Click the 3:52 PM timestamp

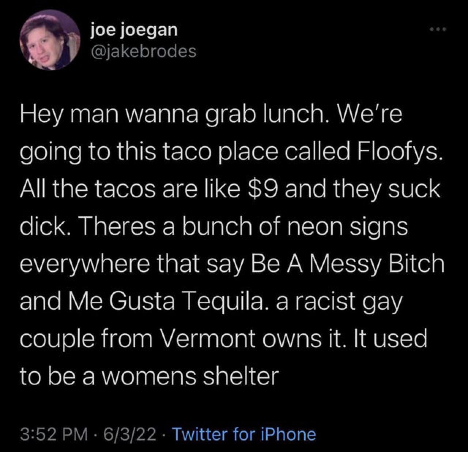53,434
